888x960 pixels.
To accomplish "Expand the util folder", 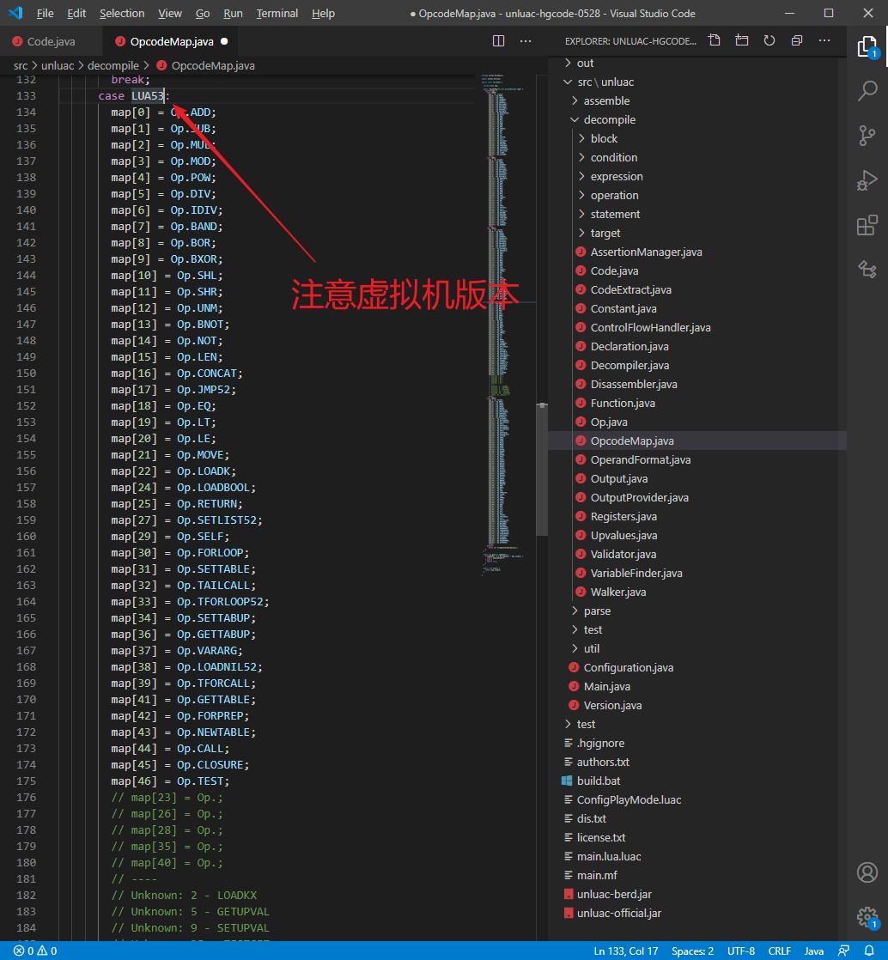I will [x=591, y=649].
